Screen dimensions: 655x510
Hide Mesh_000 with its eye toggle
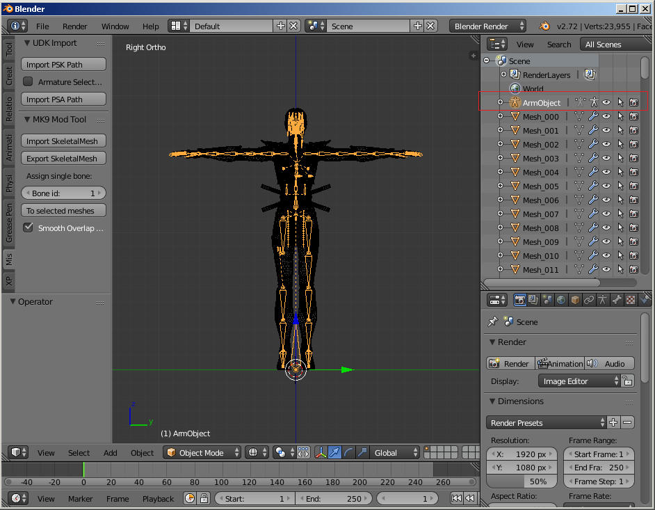click(x=606, y=115)
